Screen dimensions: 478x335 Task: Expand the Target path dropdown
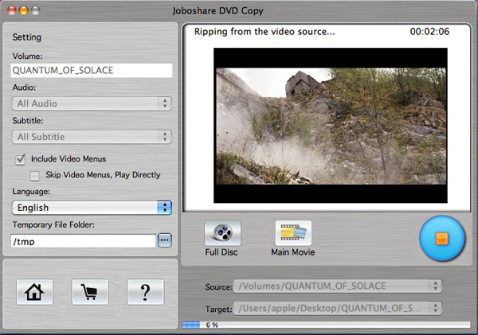point(338,308)
